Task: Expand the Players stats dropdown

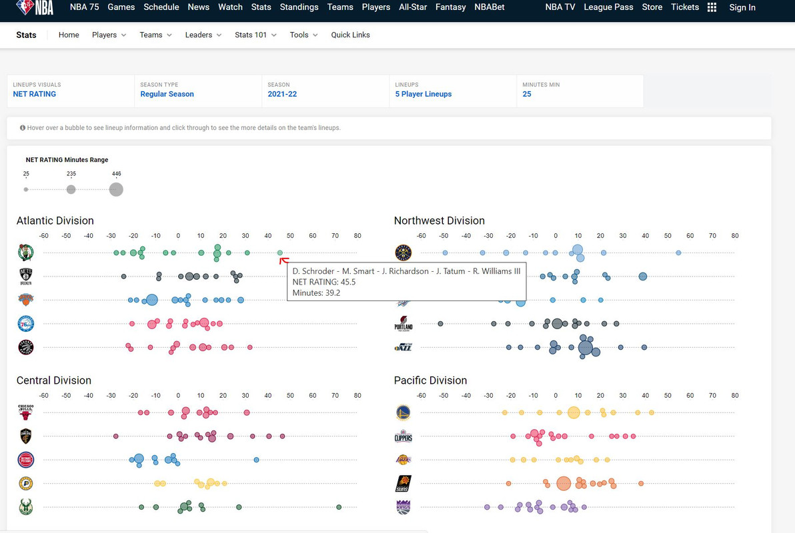Action: (x=109, y=35)
